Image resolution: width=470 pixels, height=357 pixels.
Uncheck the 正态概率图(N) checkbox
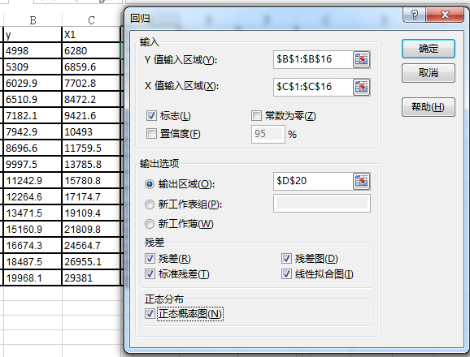[150, 314]
